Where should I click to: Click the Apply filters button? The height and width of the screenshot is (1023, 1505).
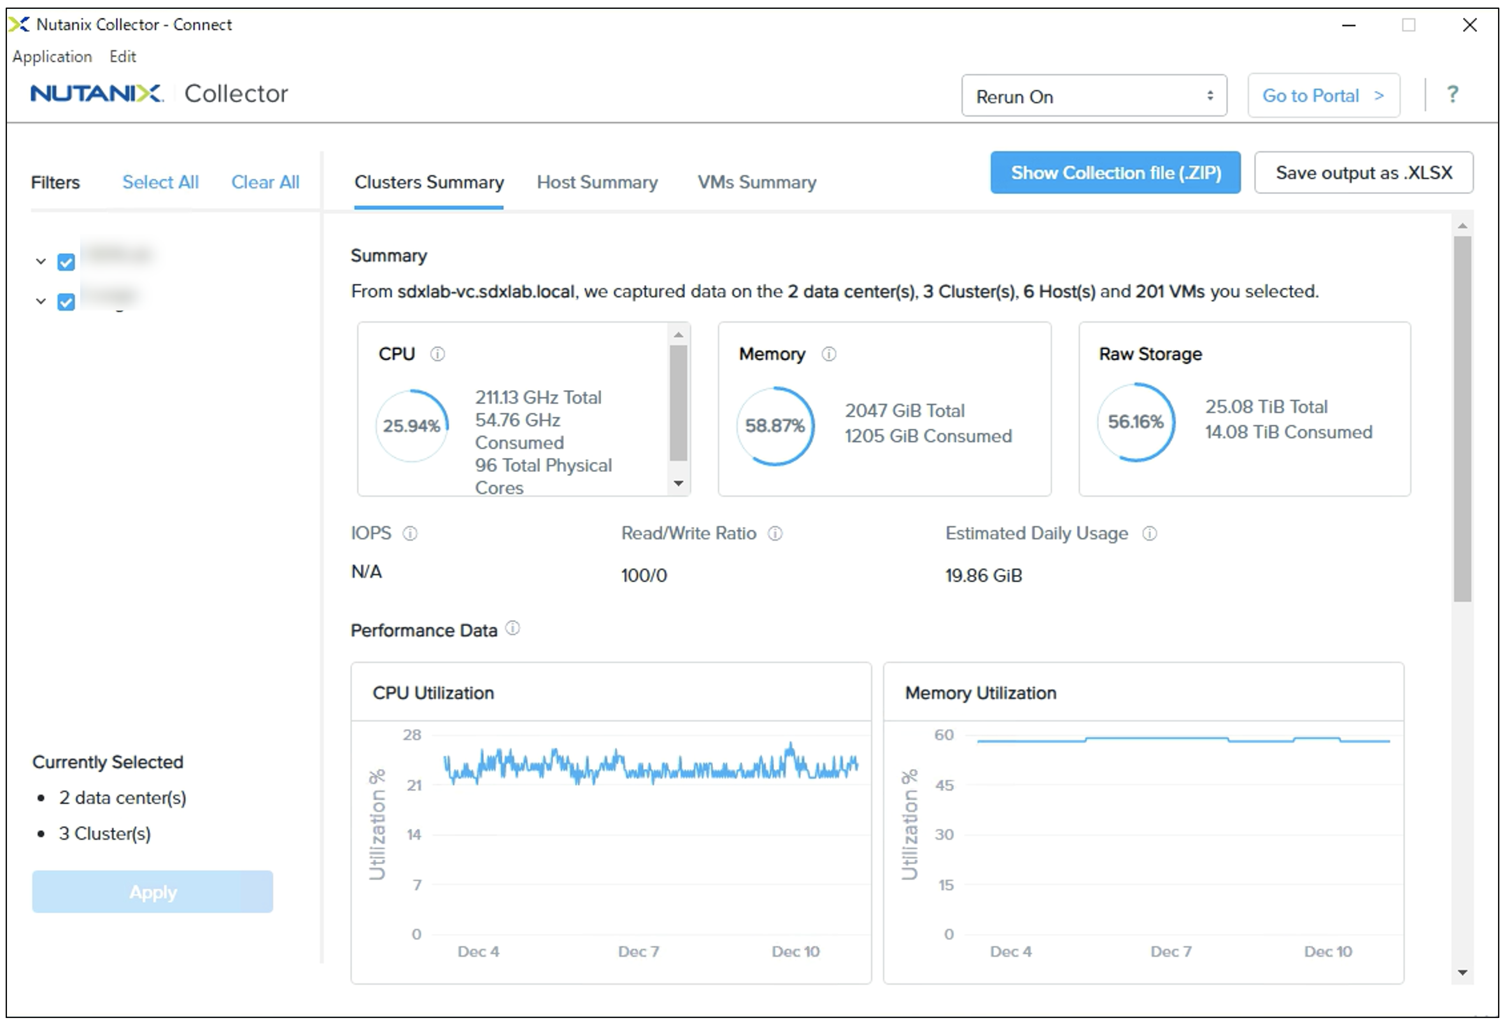(x=152, y=892)
